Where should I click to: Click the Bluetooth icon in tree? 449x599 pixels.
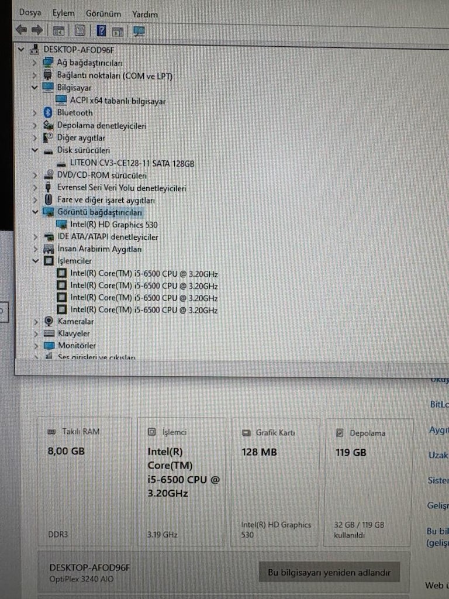coord(48,112)
